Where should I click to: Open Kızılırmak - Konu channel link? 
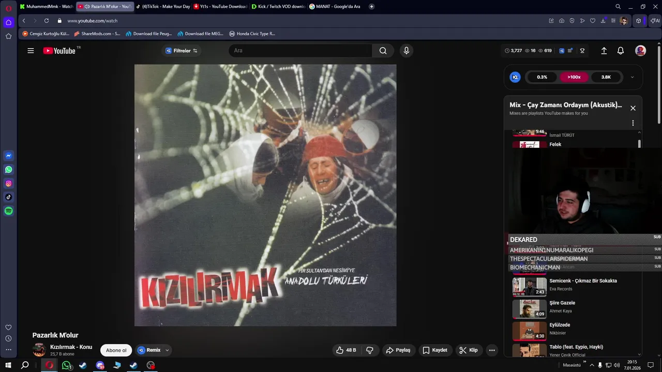click(71, 347)
